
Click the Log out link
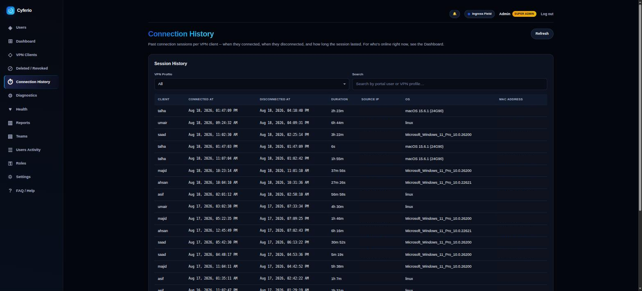[547, 14]
